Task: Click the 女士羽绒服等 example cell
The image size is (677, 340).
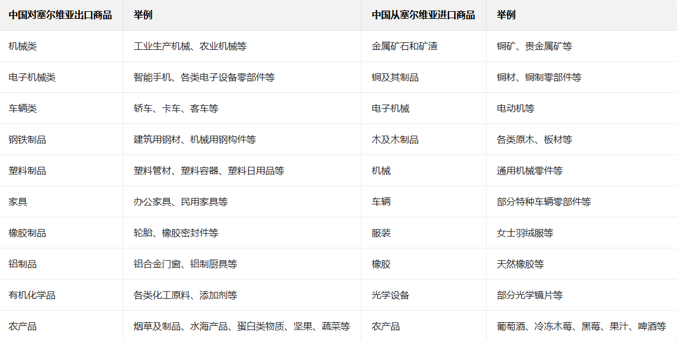Action: (x=525, y=233)
